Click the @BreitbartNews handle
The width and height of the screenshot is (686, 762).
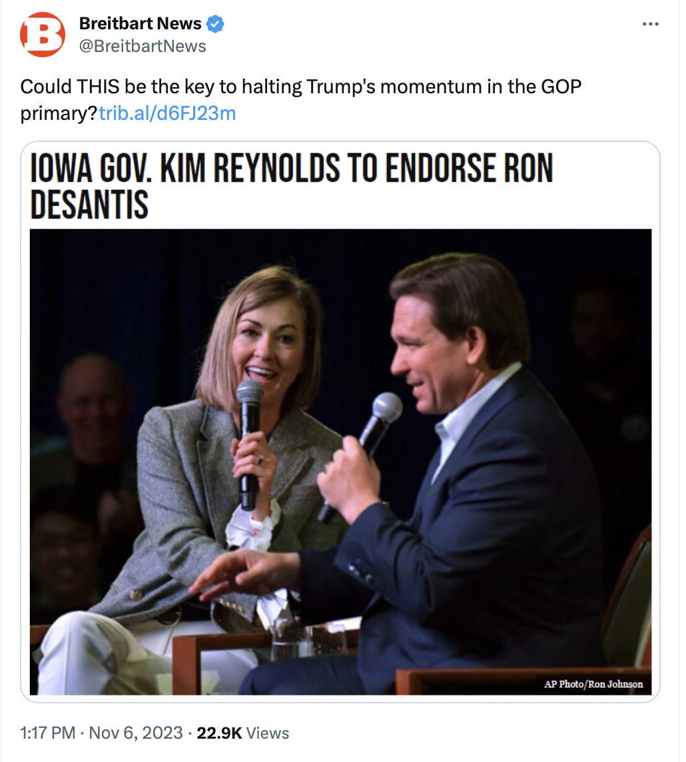click(x=143, y=46)
